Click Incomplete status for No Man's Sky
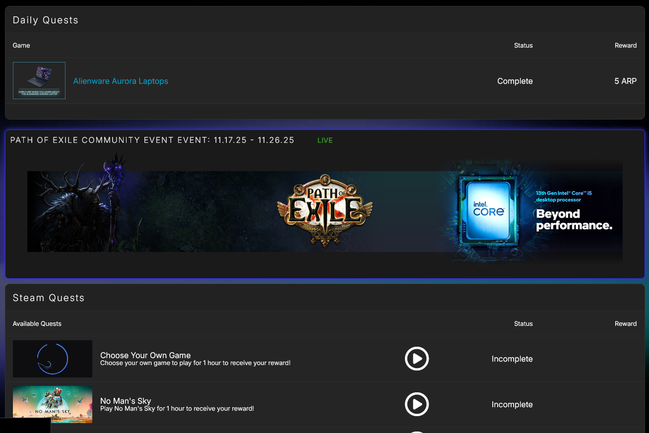Image resolution: width=649 pixels, height=433 pixels. click(512, 405)
